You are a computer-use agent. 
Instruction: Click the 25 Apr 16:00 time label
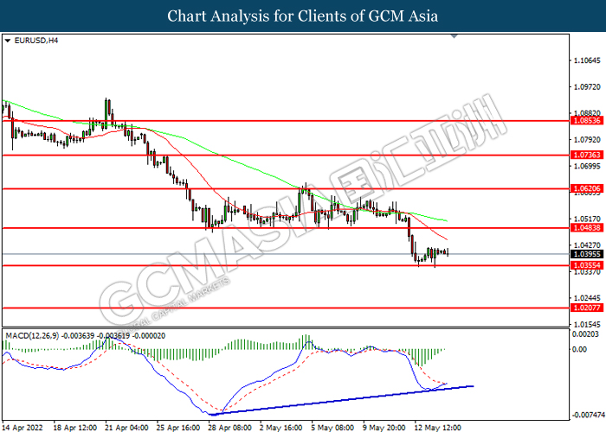tap(178, 428)
